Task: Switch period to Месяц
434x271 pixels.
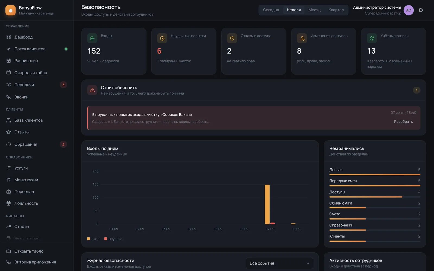Action: pos(315,10)
